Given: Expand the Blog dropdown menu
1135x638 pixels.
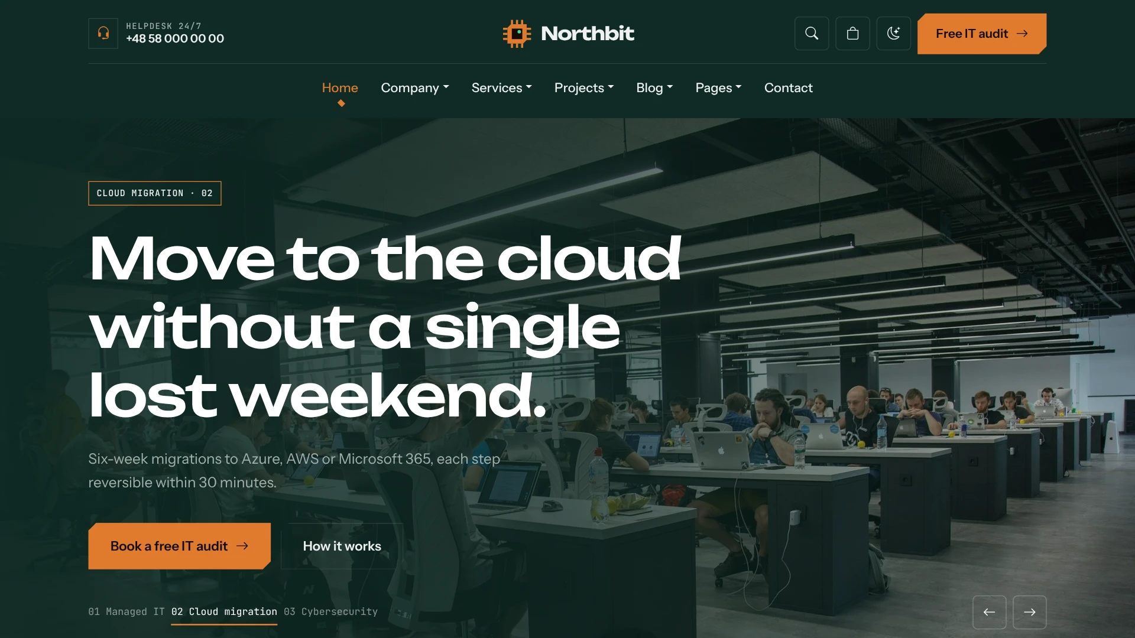Looking at the screenshot, I should tap(654, 88).
